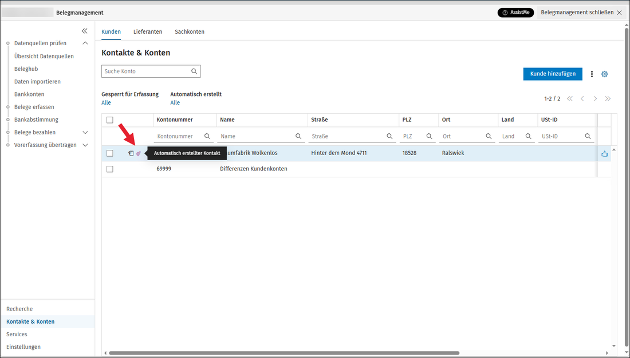Open the Alle filter under Gesperrt für Erfassung
The width and height of the screenshot is (630, 358).
click(x=106, y=103)
